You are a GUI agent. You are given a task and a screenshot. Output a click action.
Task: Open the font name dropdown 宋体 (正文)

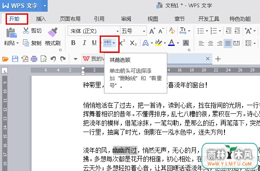(94, 31)
